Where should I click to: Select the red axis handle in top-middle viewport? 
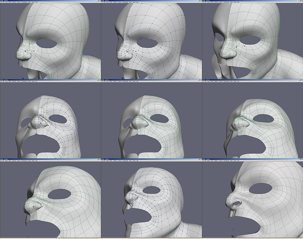tap(136, 51)
